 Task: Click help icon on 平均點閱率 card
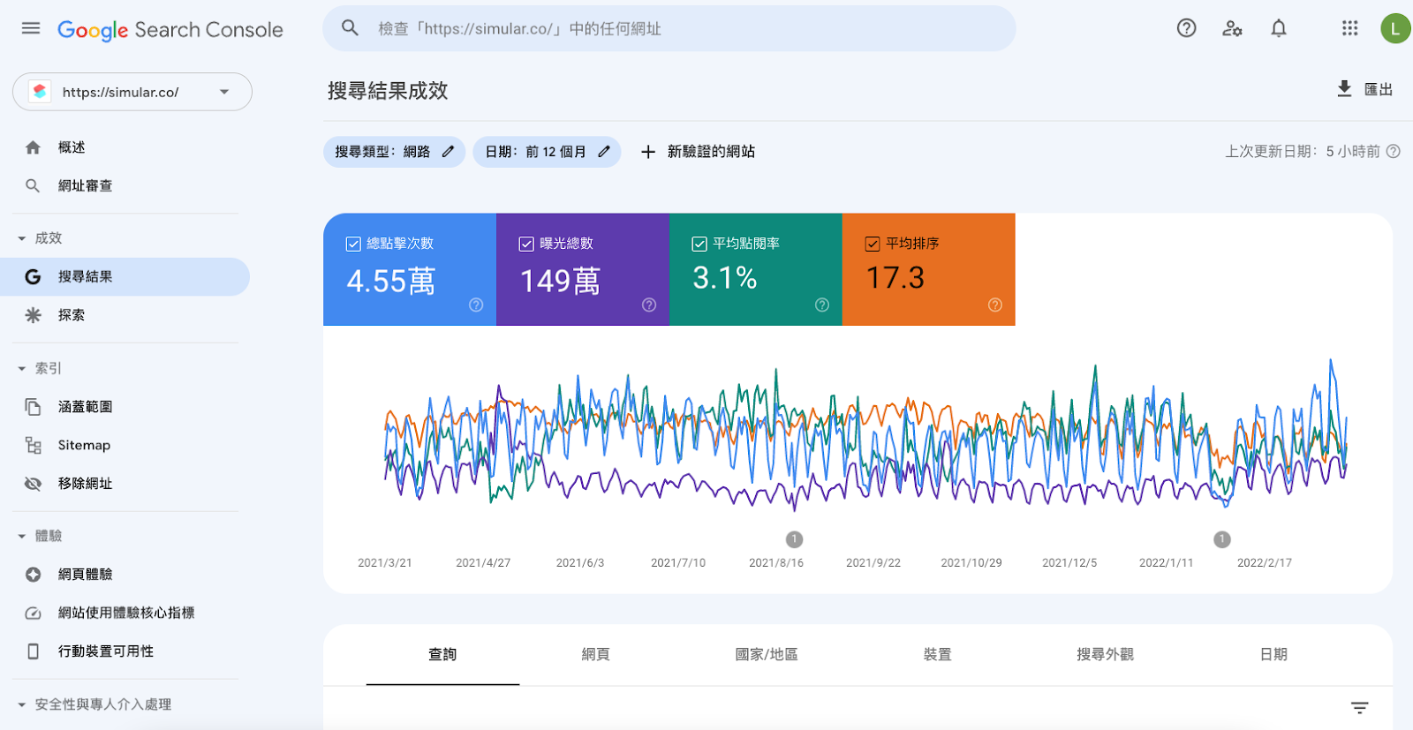coord(822,305)
